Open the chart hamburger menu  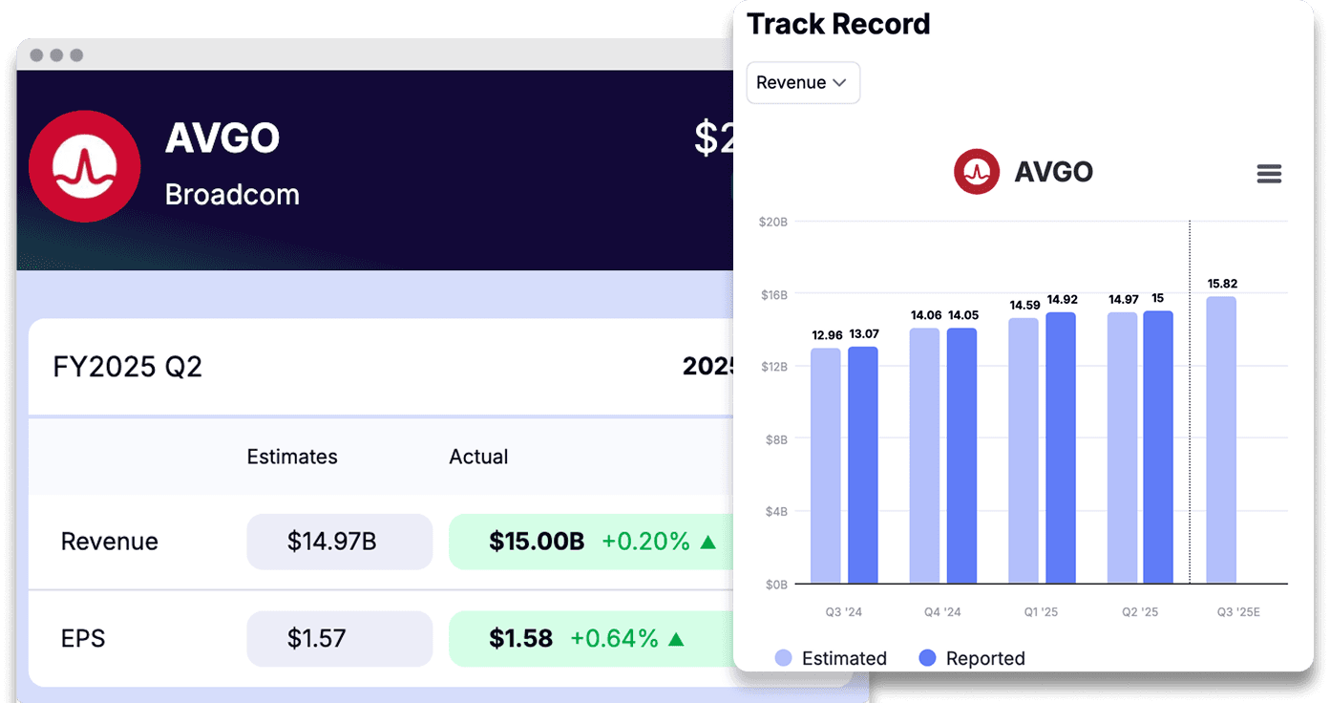(x=1269, y=174)
